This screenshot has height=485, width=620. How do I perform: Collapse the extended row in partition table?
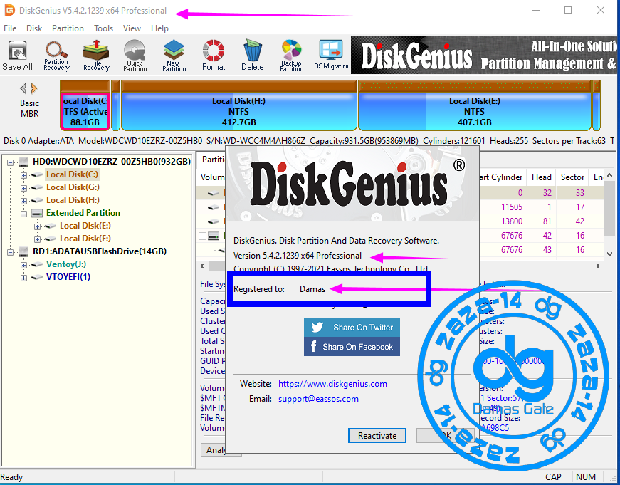pos(203,236)
